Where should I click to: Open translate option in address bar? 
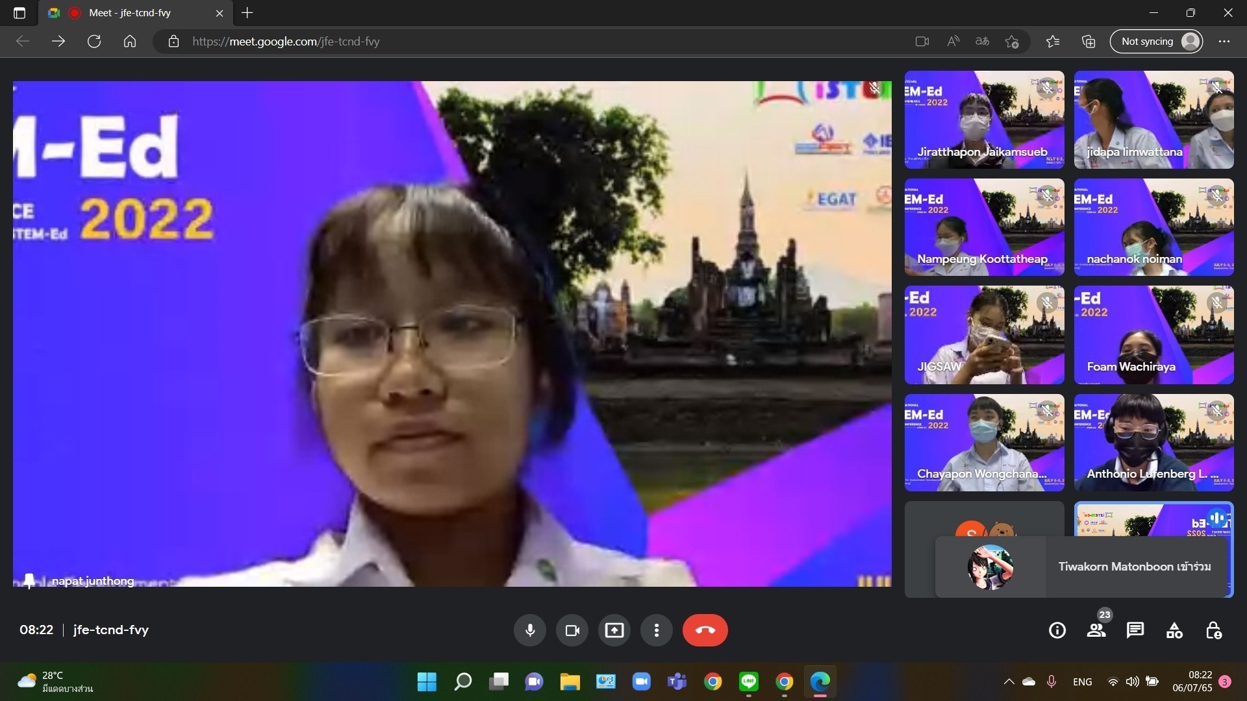pos(982,42)
